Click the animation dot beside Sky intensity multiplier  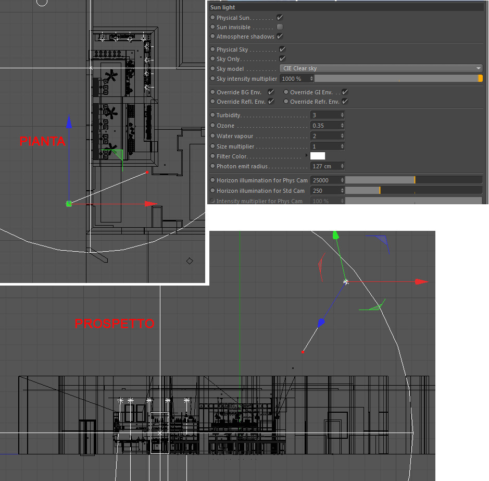point(212,79)
